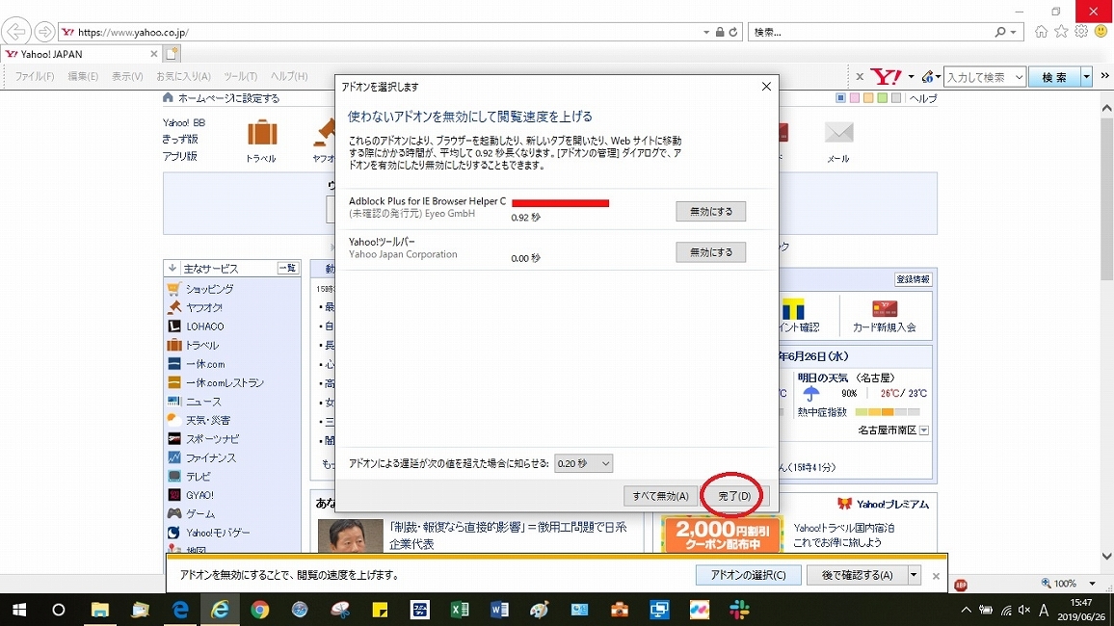Open the ヘルプ(H) menu
Viewport: 1114px width, 626px height.
289,76
